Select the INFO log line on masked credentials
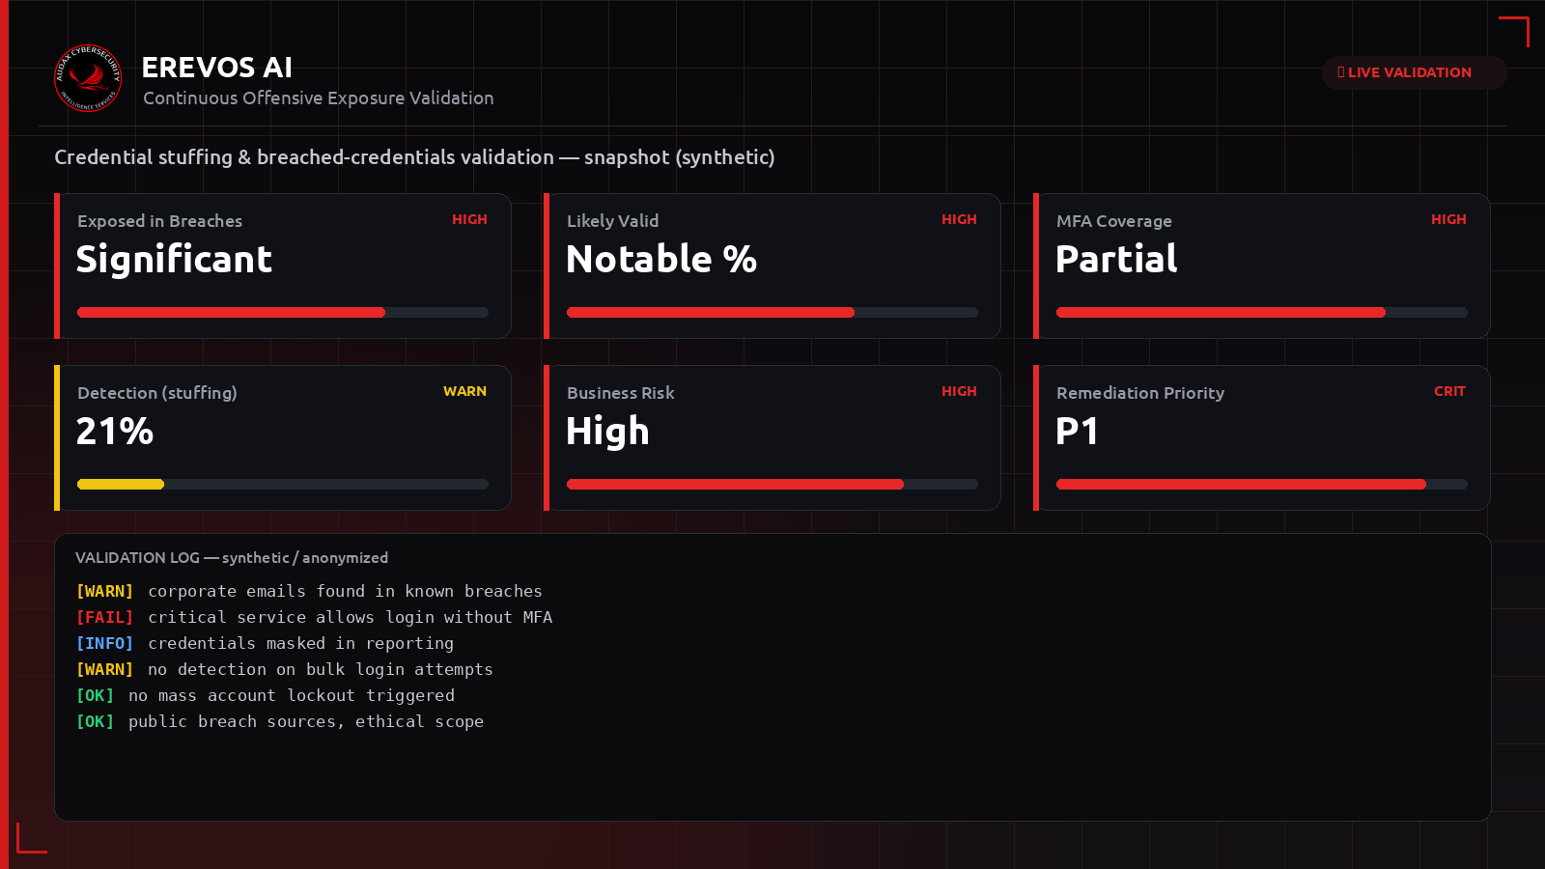1545x869 pixels. click(x=265, y=643)
